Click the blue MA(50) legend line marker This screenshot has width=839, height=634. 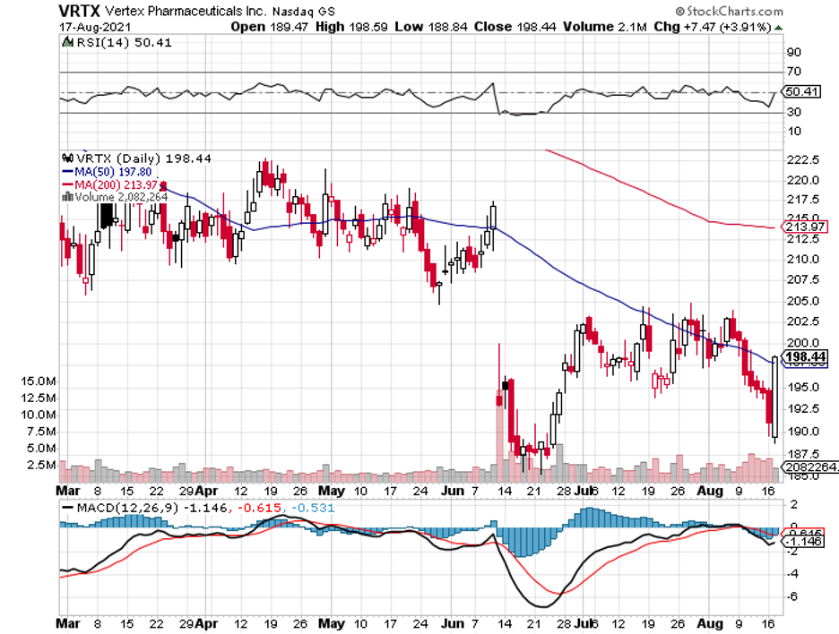[68, 172]
